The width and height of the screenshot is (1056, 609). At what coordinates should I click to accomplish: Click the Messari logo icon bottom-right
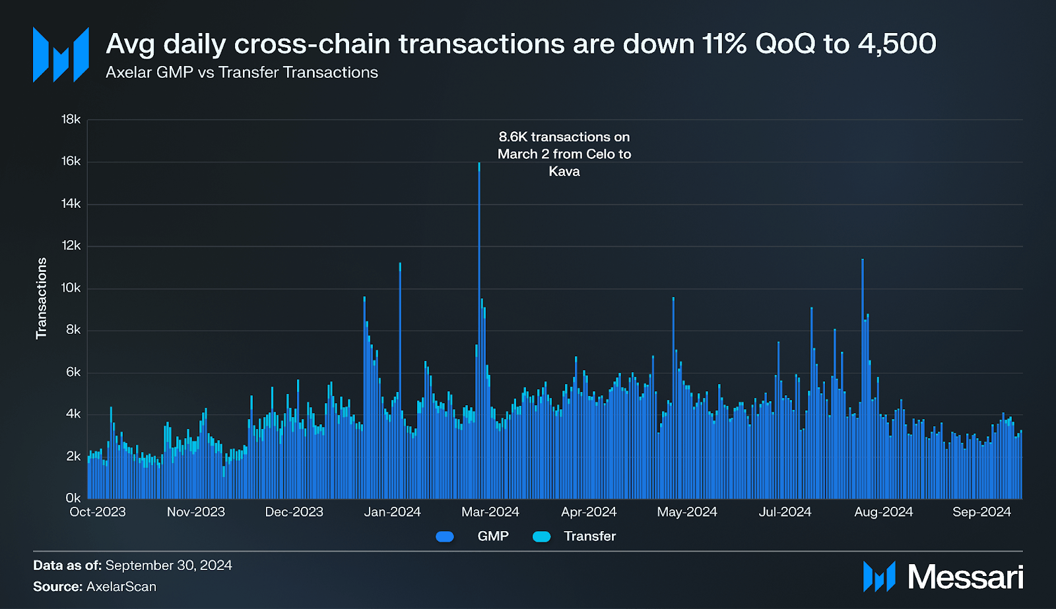click(879, 577)
